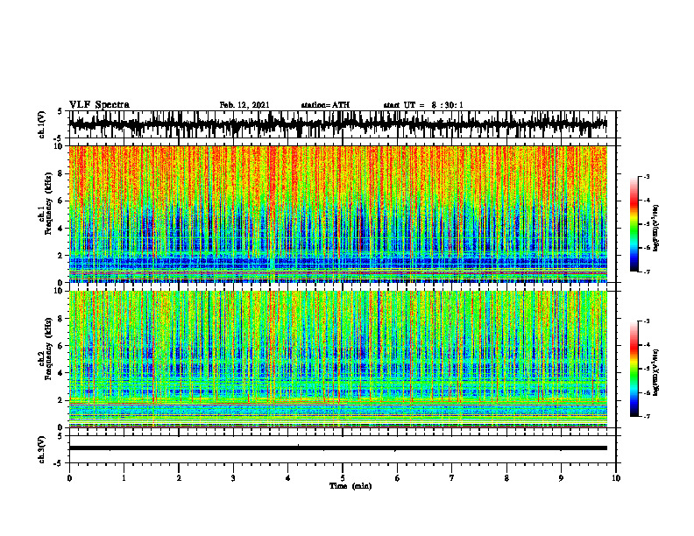The height and width of the screenshot is (536, 694).
Task: Click the time axis tick label "2"
Action: click(179, 478)
